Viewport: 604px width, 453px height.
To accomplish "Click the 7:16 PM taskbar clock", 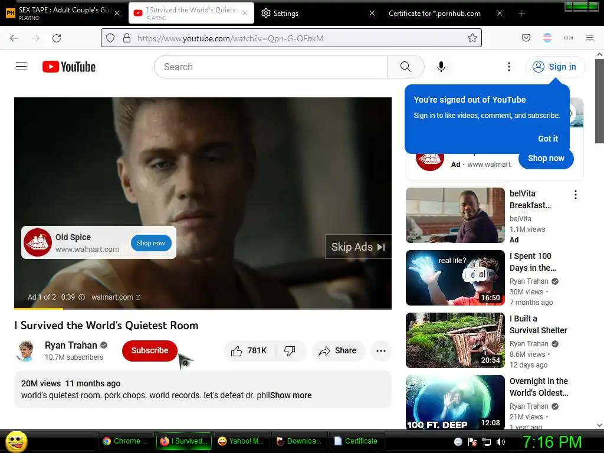I will tap(552, 442).
